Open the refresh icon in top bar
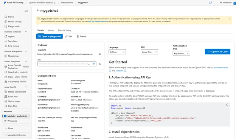The image size is (236, 139). (x=210, y=3)
